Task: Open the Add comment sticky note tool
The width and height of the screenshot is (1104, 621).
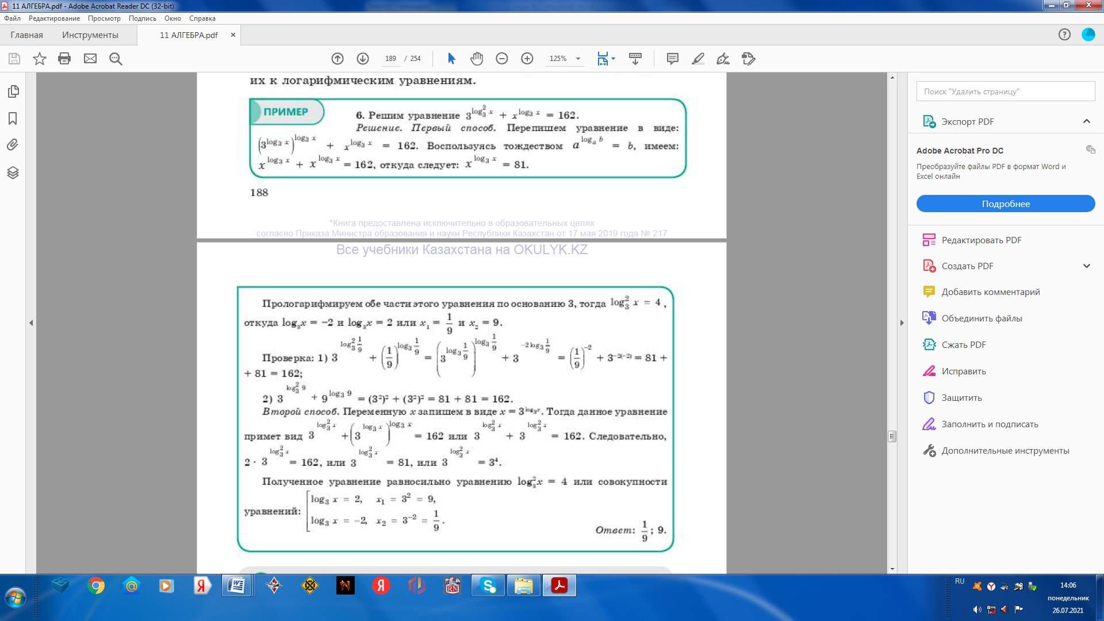Action: tap(672, 59)
